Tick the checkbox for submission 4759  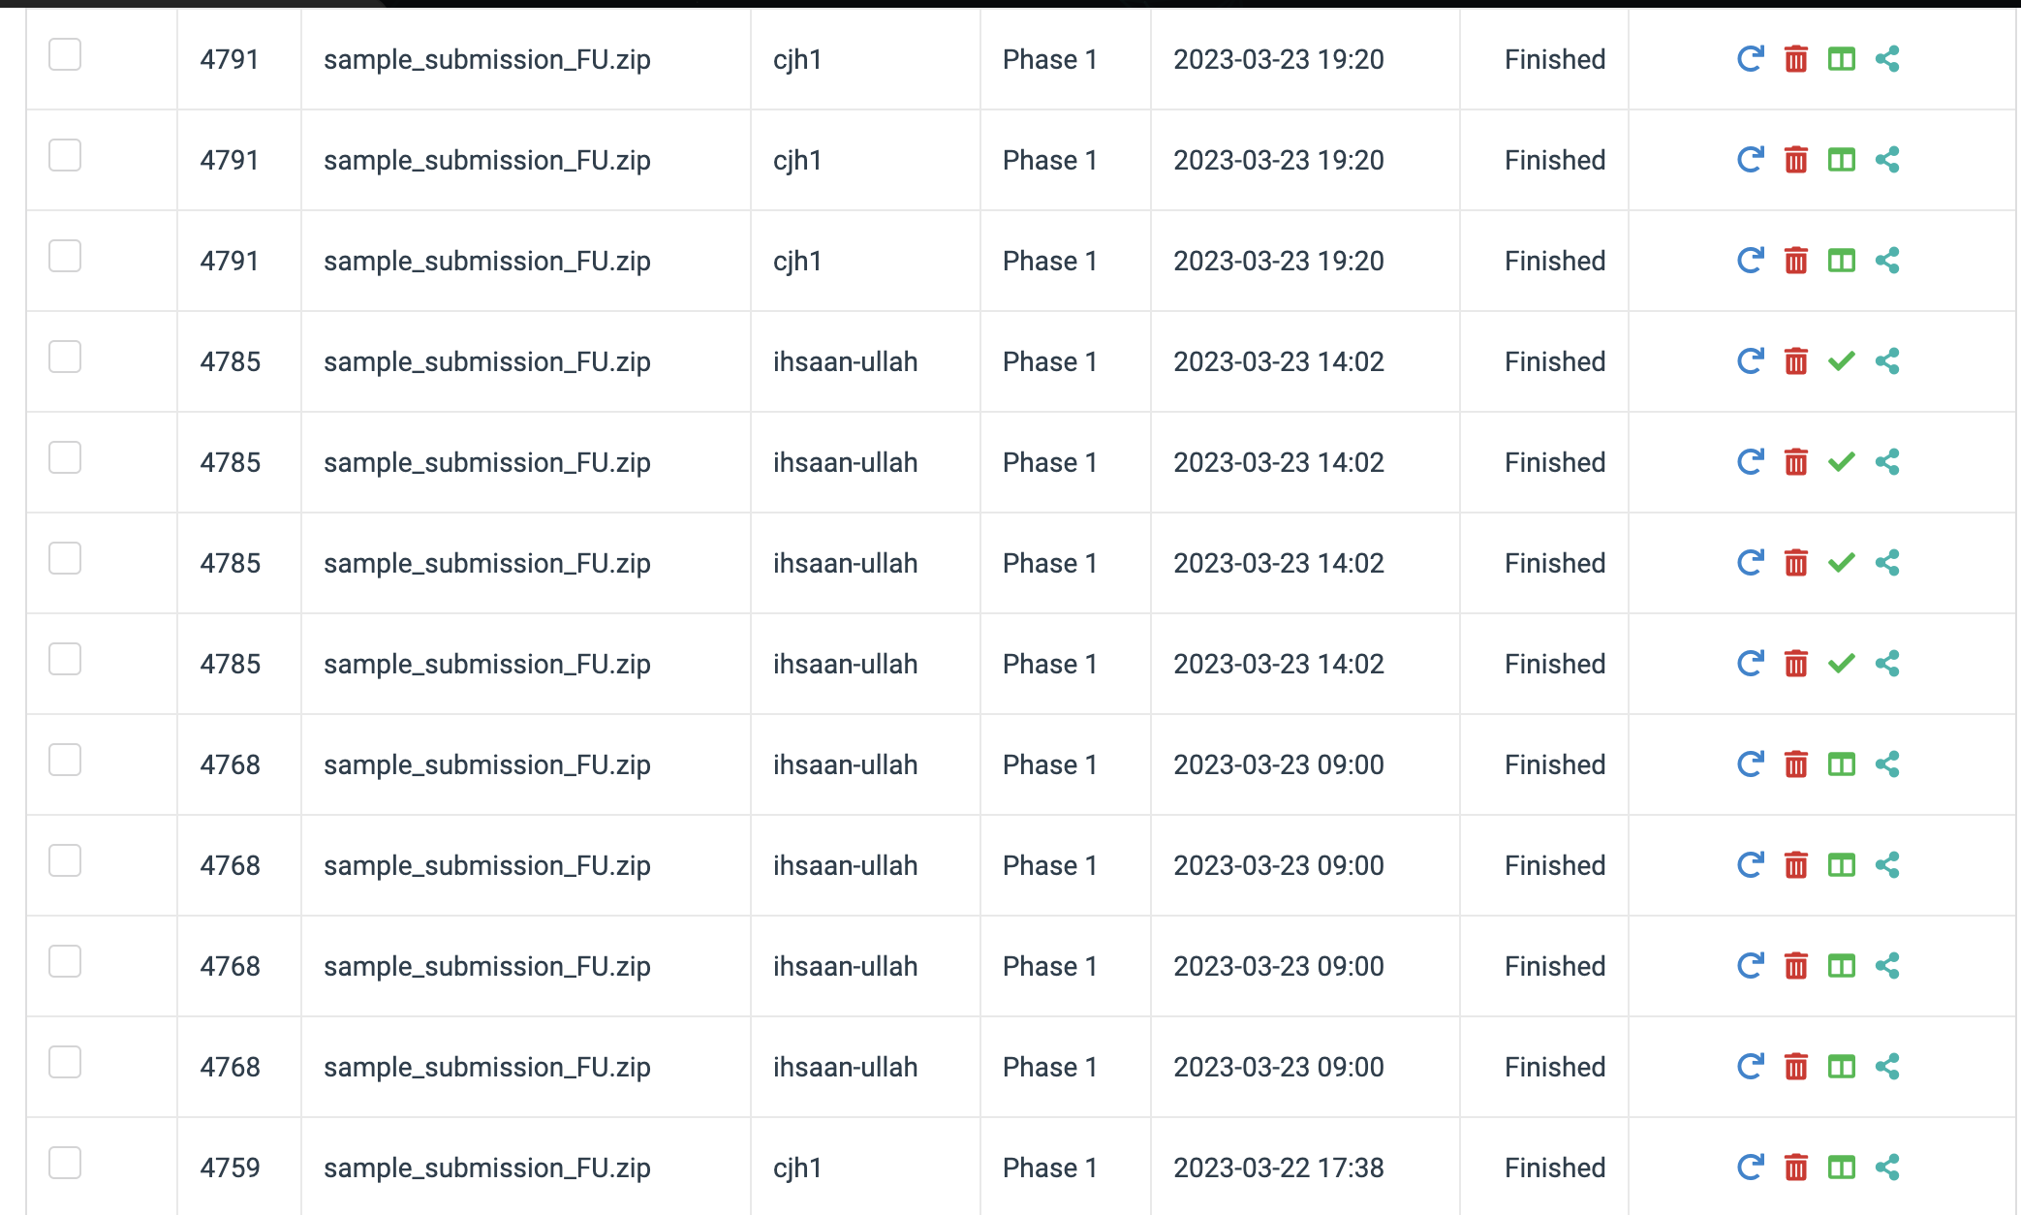[x=64, y=1163]
